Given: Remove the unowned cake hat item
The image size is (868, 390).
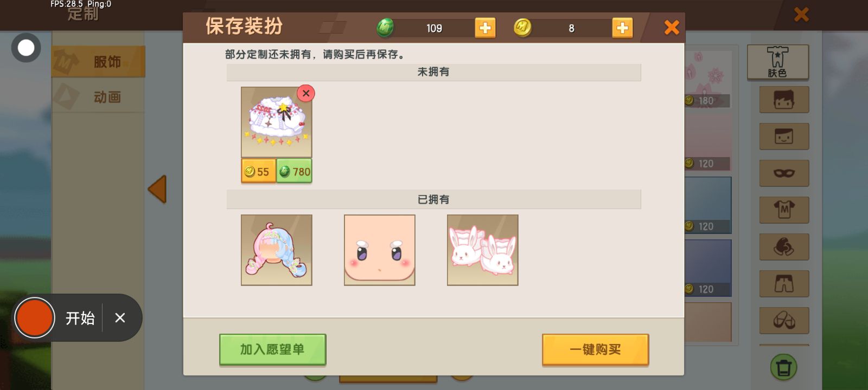Looking at the screenshot, I should pos(306,93).
